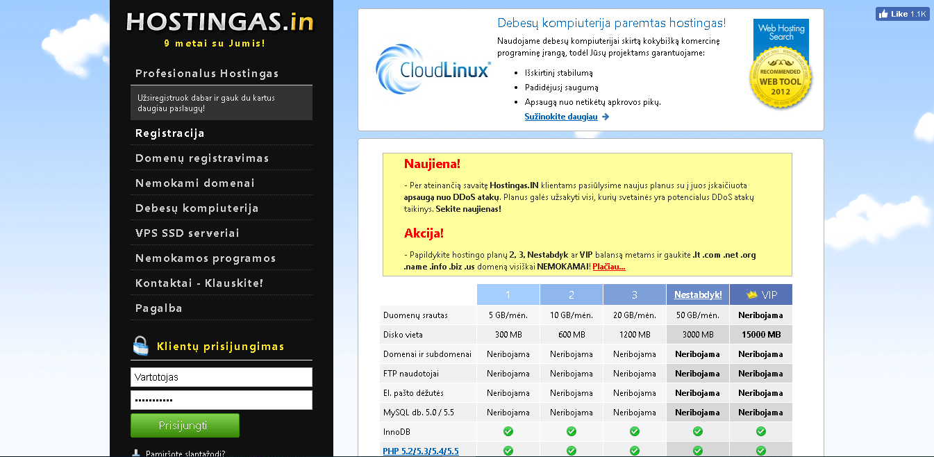Click the PHP row checkmark for plan 1

click(x=508, y=451)
